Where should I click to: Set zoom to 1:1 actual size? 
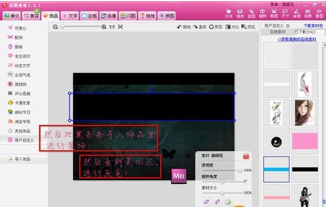click(x=112, y=27)
